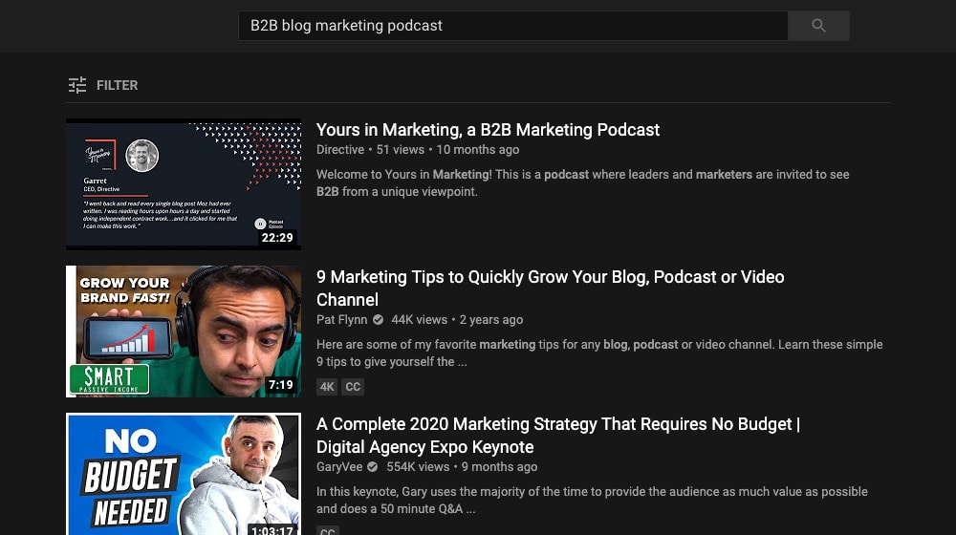This screenshot has width=956, height=535.
Task: Click the 4K badge on Pat Flynn video
Action: tap(327, 386)
